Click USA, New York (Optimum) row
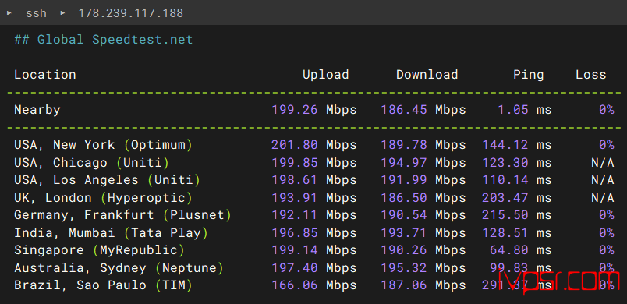The image size is (627, 304). coord(314,145)
